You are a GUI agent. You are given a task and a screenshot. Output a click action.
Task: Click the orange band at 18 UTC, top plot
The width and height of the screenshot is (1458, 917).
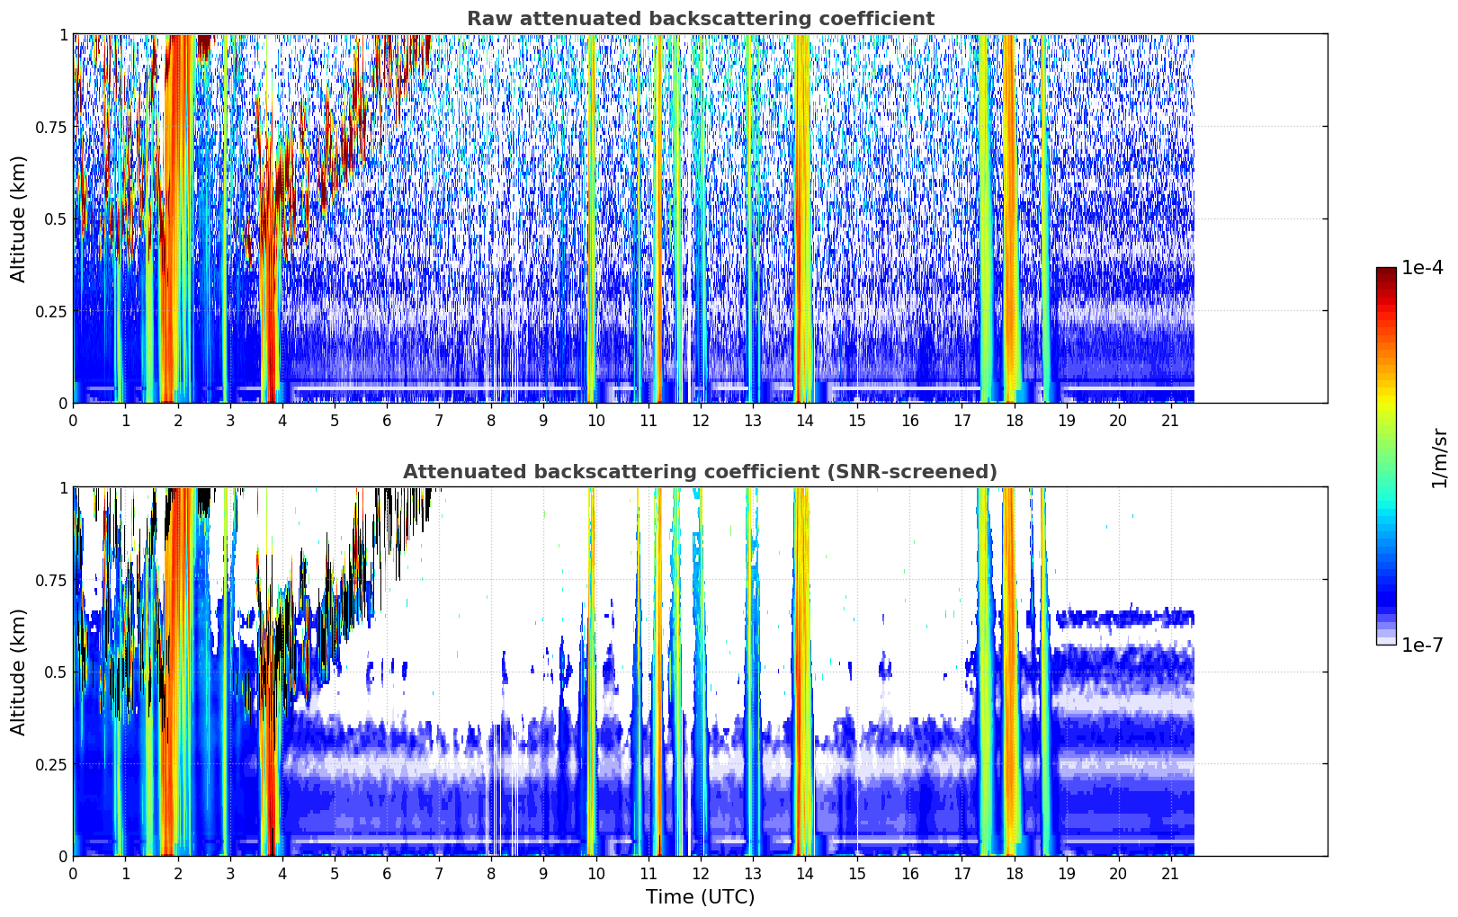click(1009, 218)
